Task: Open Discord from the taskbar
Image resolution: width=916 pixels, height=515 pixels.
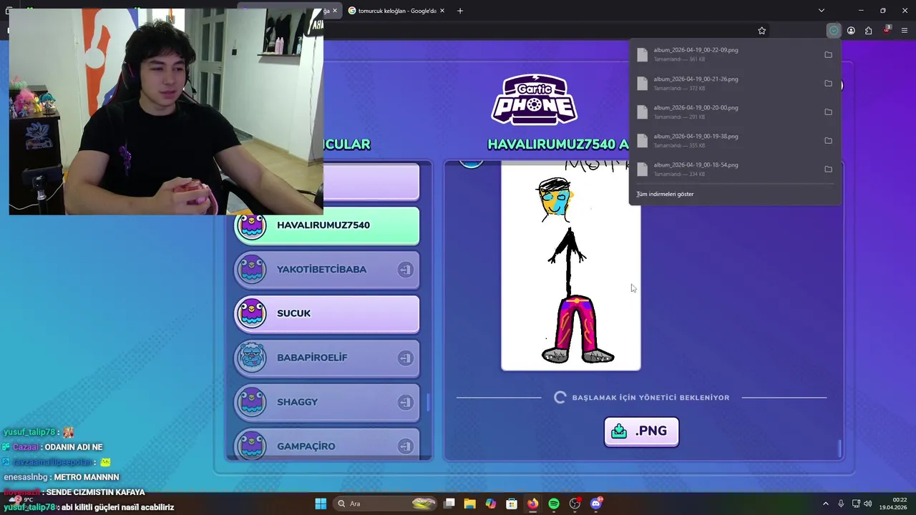Action: [x=596, y=504]
